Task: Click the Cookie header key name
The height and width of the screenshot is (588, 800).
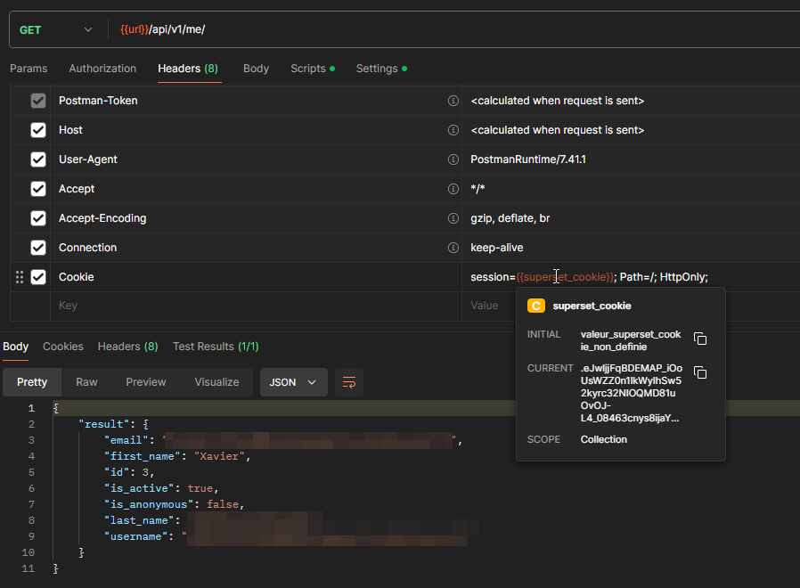Action: click(x=77, y=277)
